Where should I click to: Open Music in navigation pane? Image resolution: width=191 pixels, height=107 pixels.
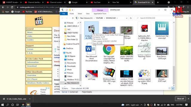tap(69, 70)
